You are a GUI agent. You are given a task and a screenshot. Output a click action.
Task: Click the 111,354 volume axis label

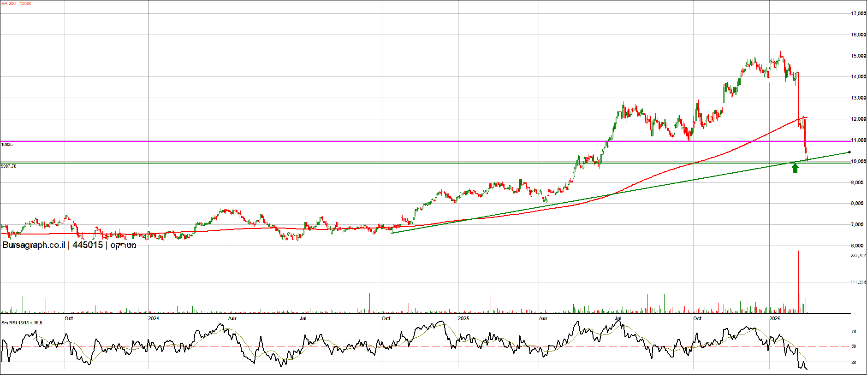(x=858, y=282)
